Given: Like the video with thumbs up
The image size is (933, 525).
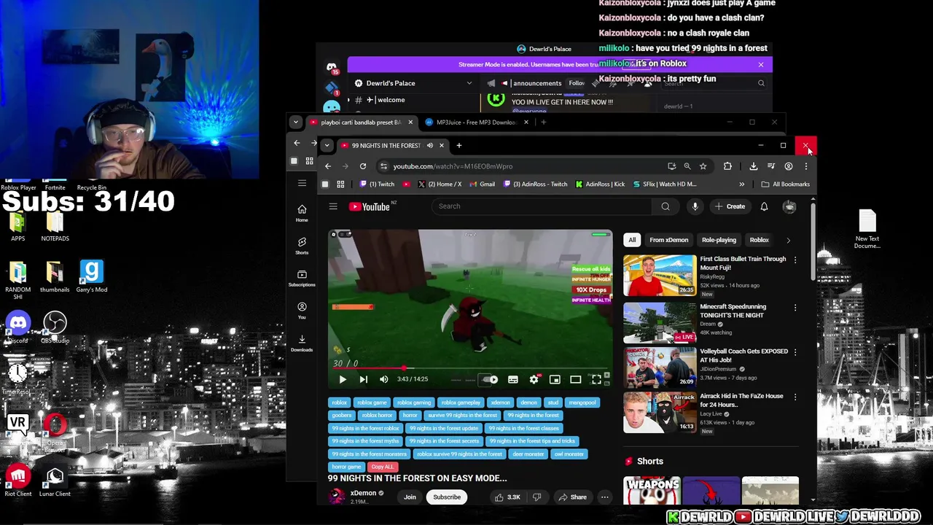Looking at the screenshot, I should pyautogui.click(x=508, y=497).
